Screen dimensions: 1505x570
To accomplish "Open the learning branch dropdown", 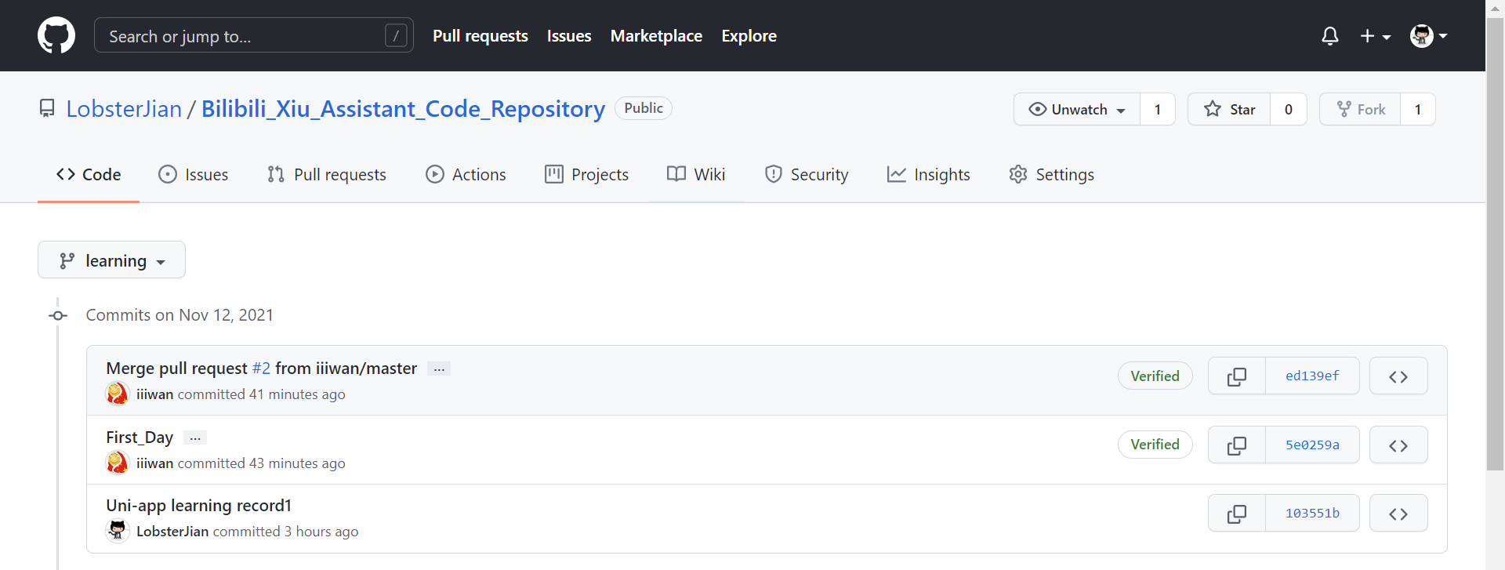I will (111, 260).
